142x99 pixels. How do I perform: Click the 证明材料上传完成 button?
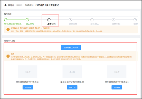tap(71, 47)
